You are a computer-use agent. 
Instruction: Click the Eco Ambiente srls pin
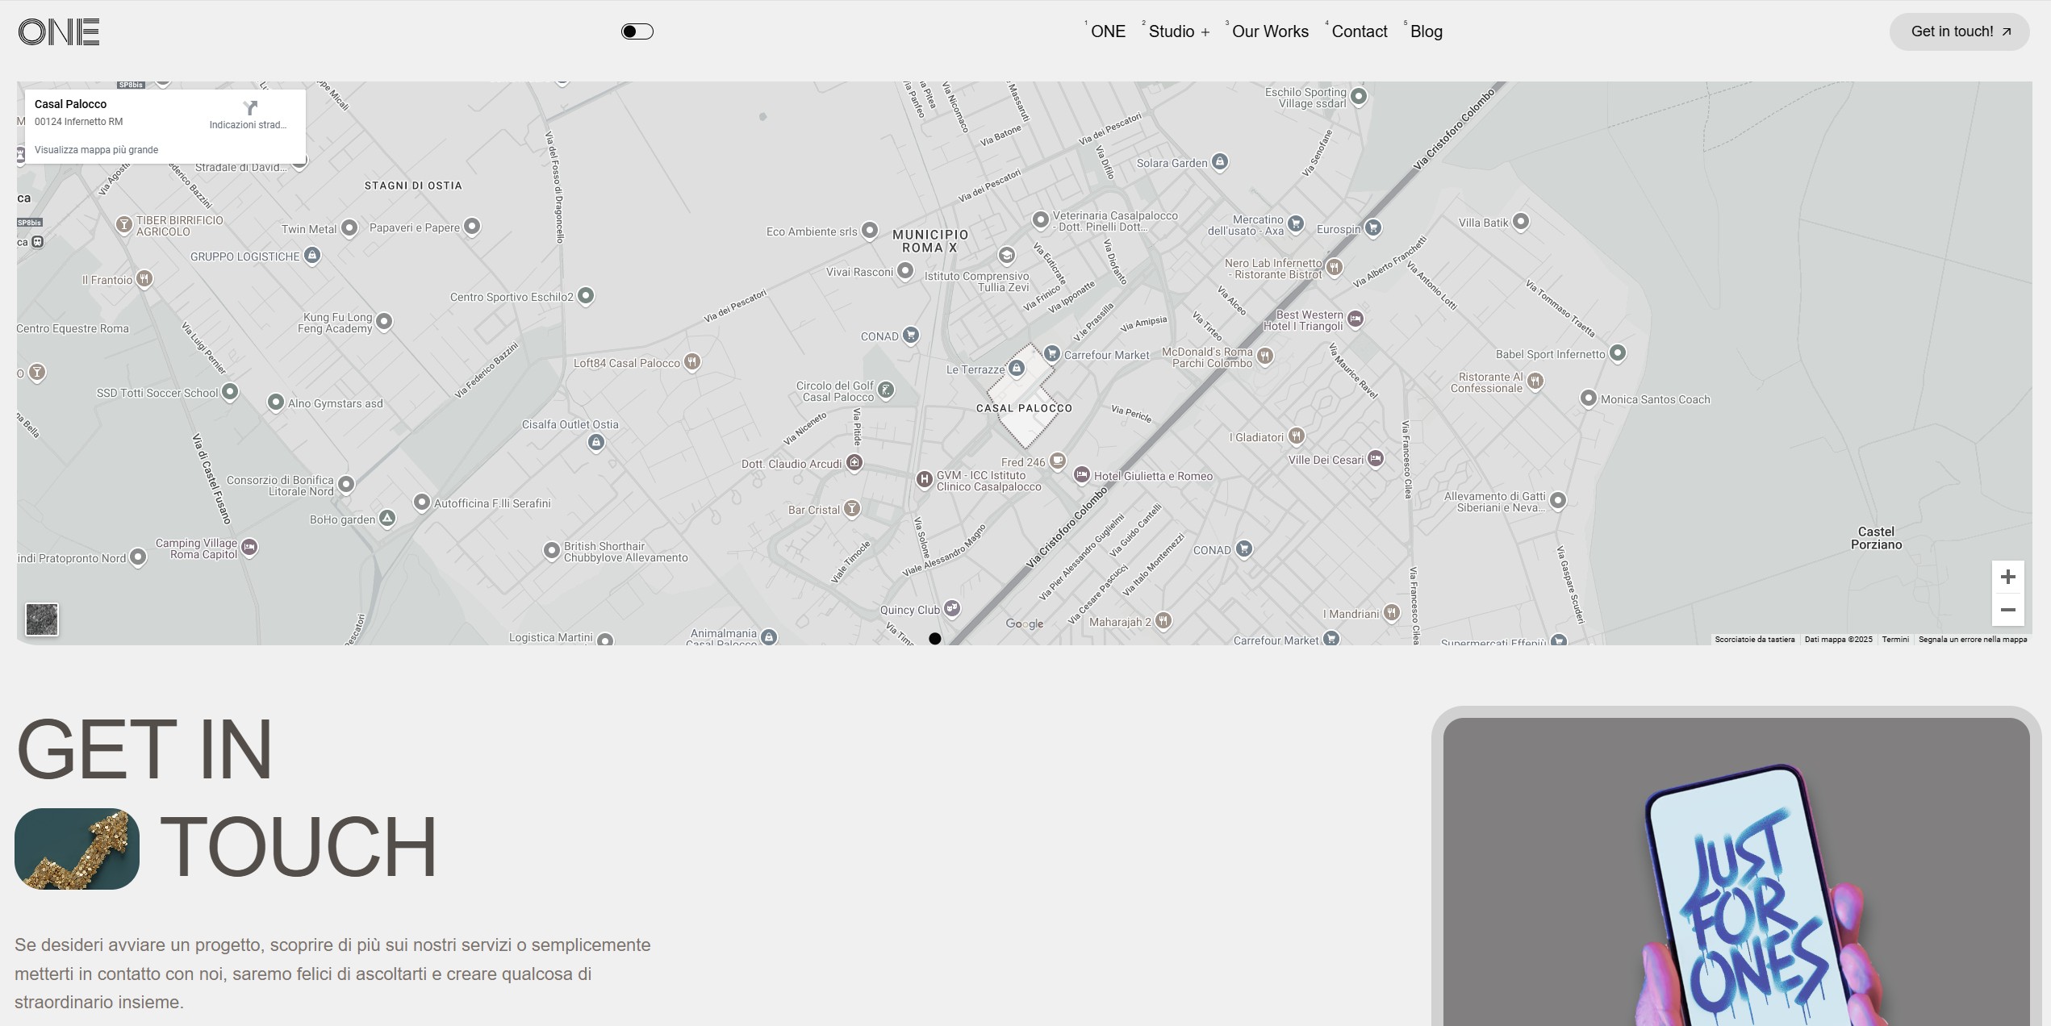[x=869, y=231]
